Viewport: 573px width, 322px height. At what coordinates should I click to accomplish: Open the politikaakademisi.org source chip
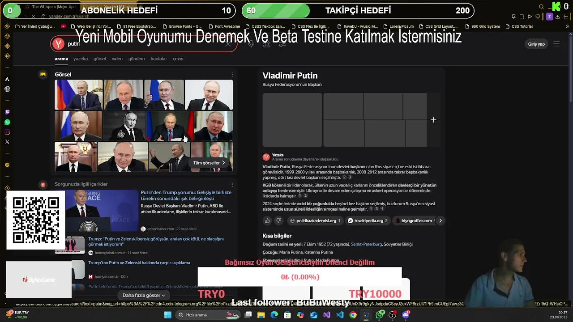point(316,220)
